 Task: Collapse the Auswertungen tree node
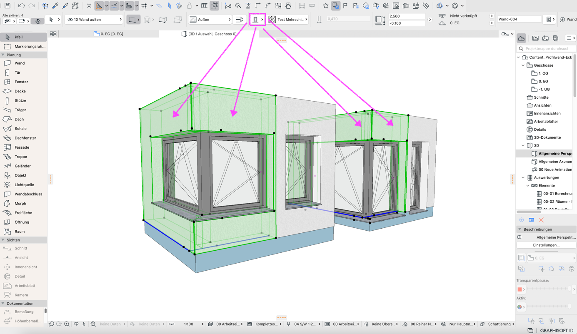pyautogui.click(x=523, y=178)
